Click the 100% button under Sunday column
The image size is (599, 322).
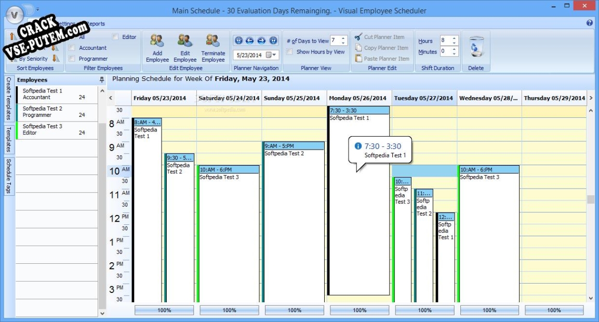click(295, 310)
